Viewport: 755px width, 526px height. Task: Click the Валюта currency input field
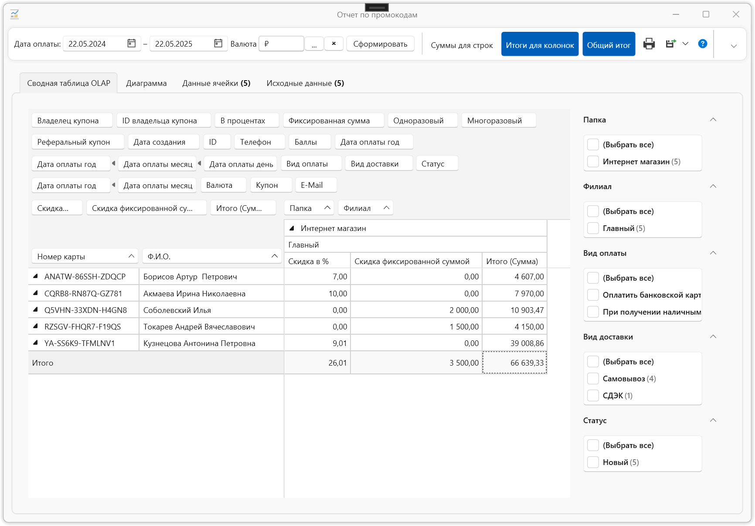point(281,44)
